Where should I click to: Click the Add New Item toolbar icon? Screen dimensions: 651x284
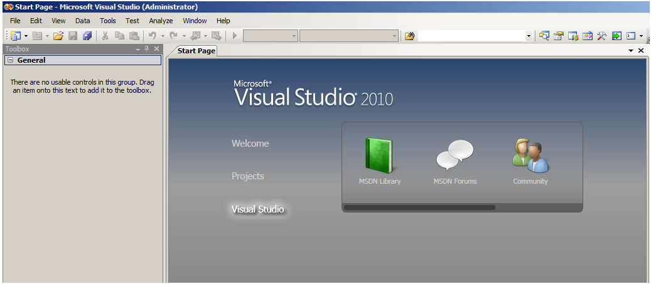tap(37, 36)
